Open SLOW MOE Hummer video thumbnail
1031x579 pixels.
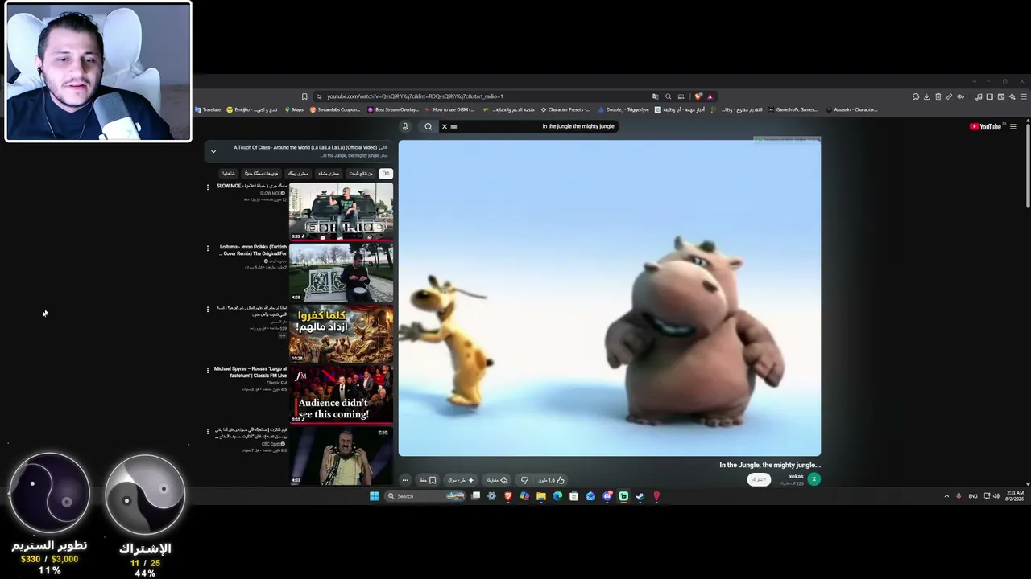(342, 211)
